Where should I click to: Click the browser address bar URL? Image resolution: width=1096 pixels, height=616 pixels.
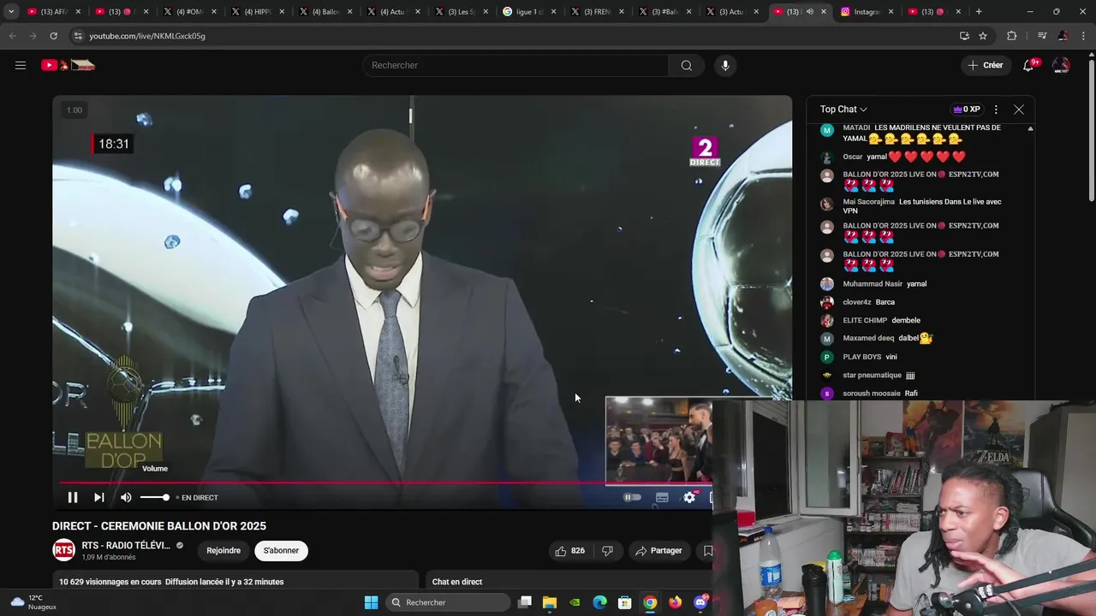(x=147, y=36)
